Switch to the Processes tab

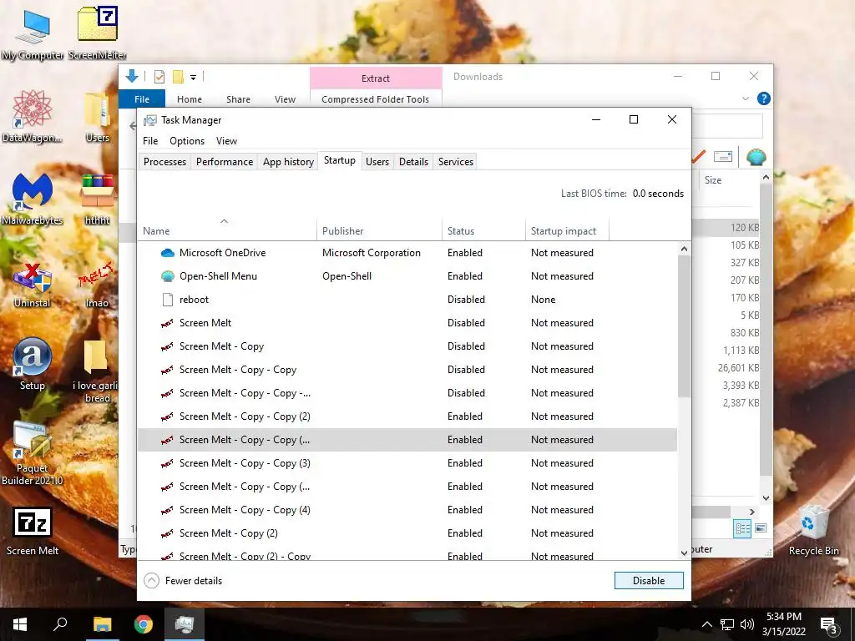(x=164, y=162)
